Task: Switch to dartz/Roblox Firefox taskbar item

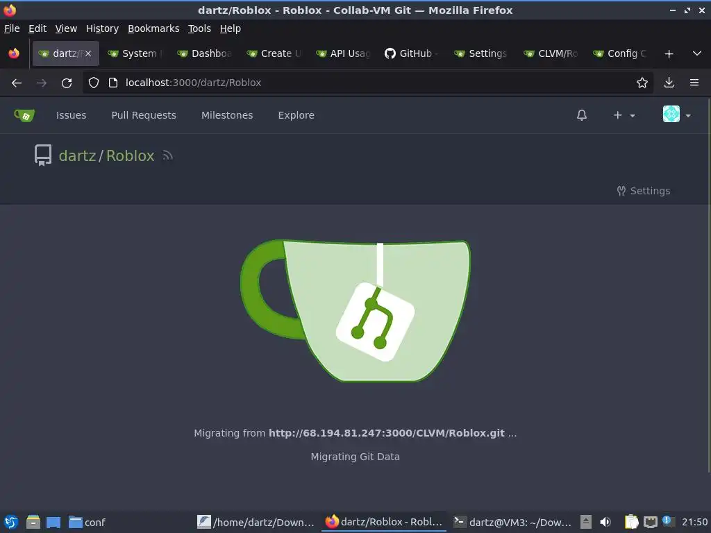Action: (x=384, y=522)
